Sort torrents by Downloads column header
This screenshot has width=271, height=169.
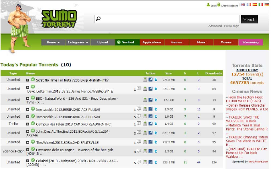pyautogui.click(x=214, y=73)
